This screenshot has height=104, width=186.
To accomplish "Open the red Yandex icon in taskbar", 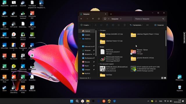I will 104,101.
